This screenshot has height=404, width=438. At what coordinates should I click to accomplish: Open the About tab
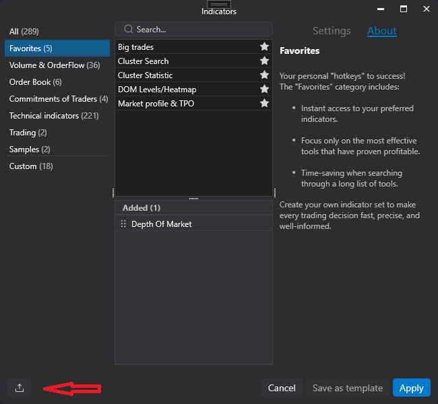382,31
